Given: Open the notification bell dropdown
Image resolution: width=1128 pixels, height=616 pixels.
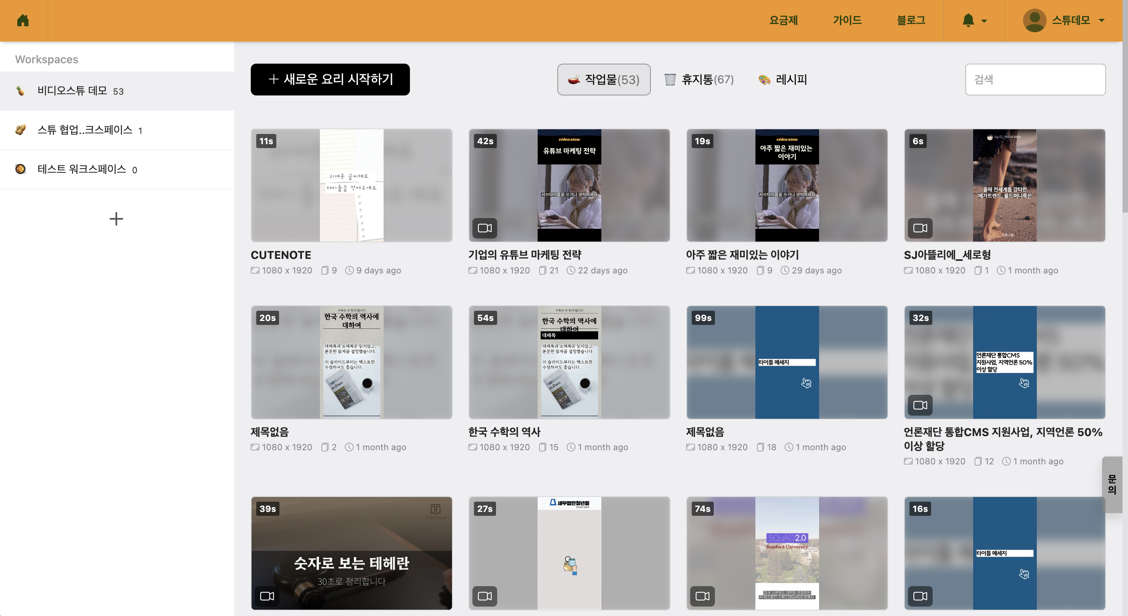Looking at the screenshot, I should 974,20.
